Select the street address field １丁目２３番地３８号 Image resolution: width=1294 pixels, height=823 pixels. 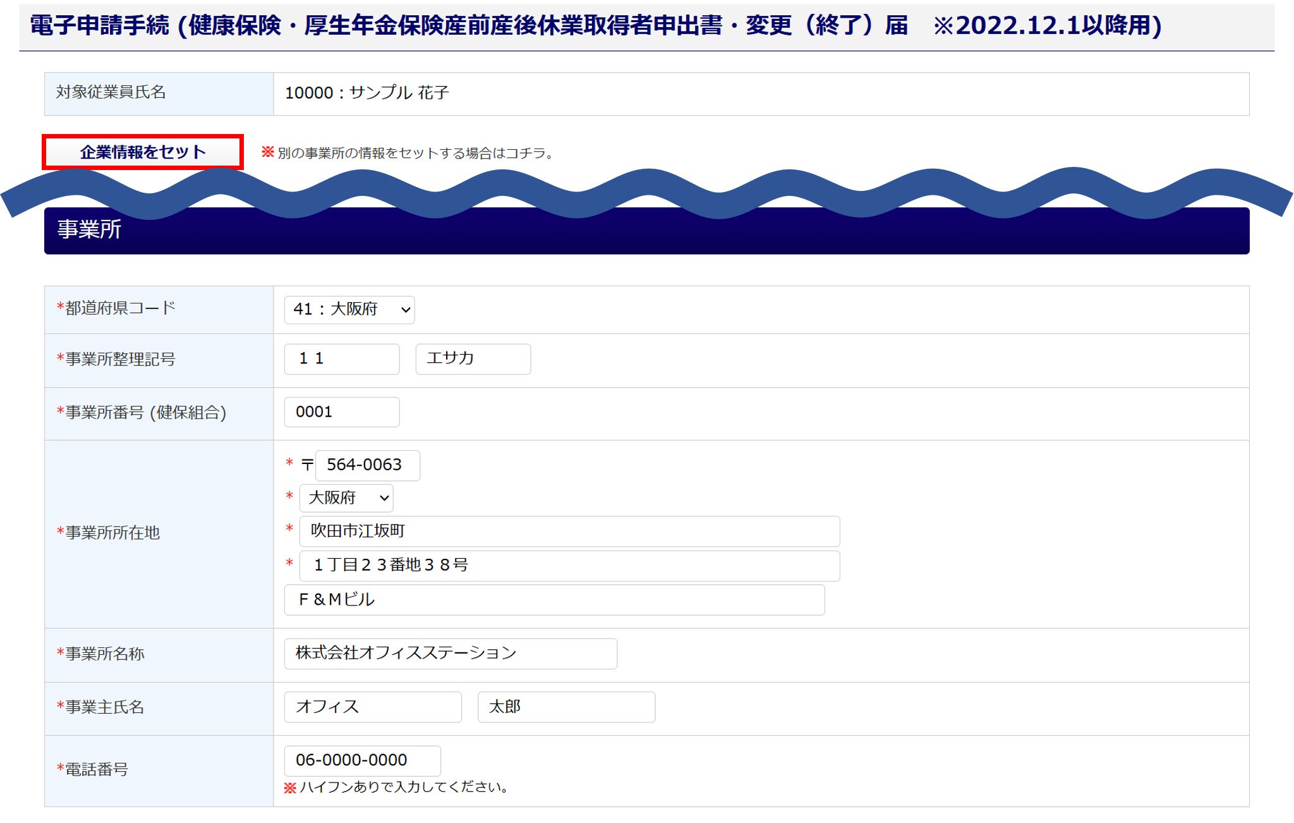click(569, 566)
